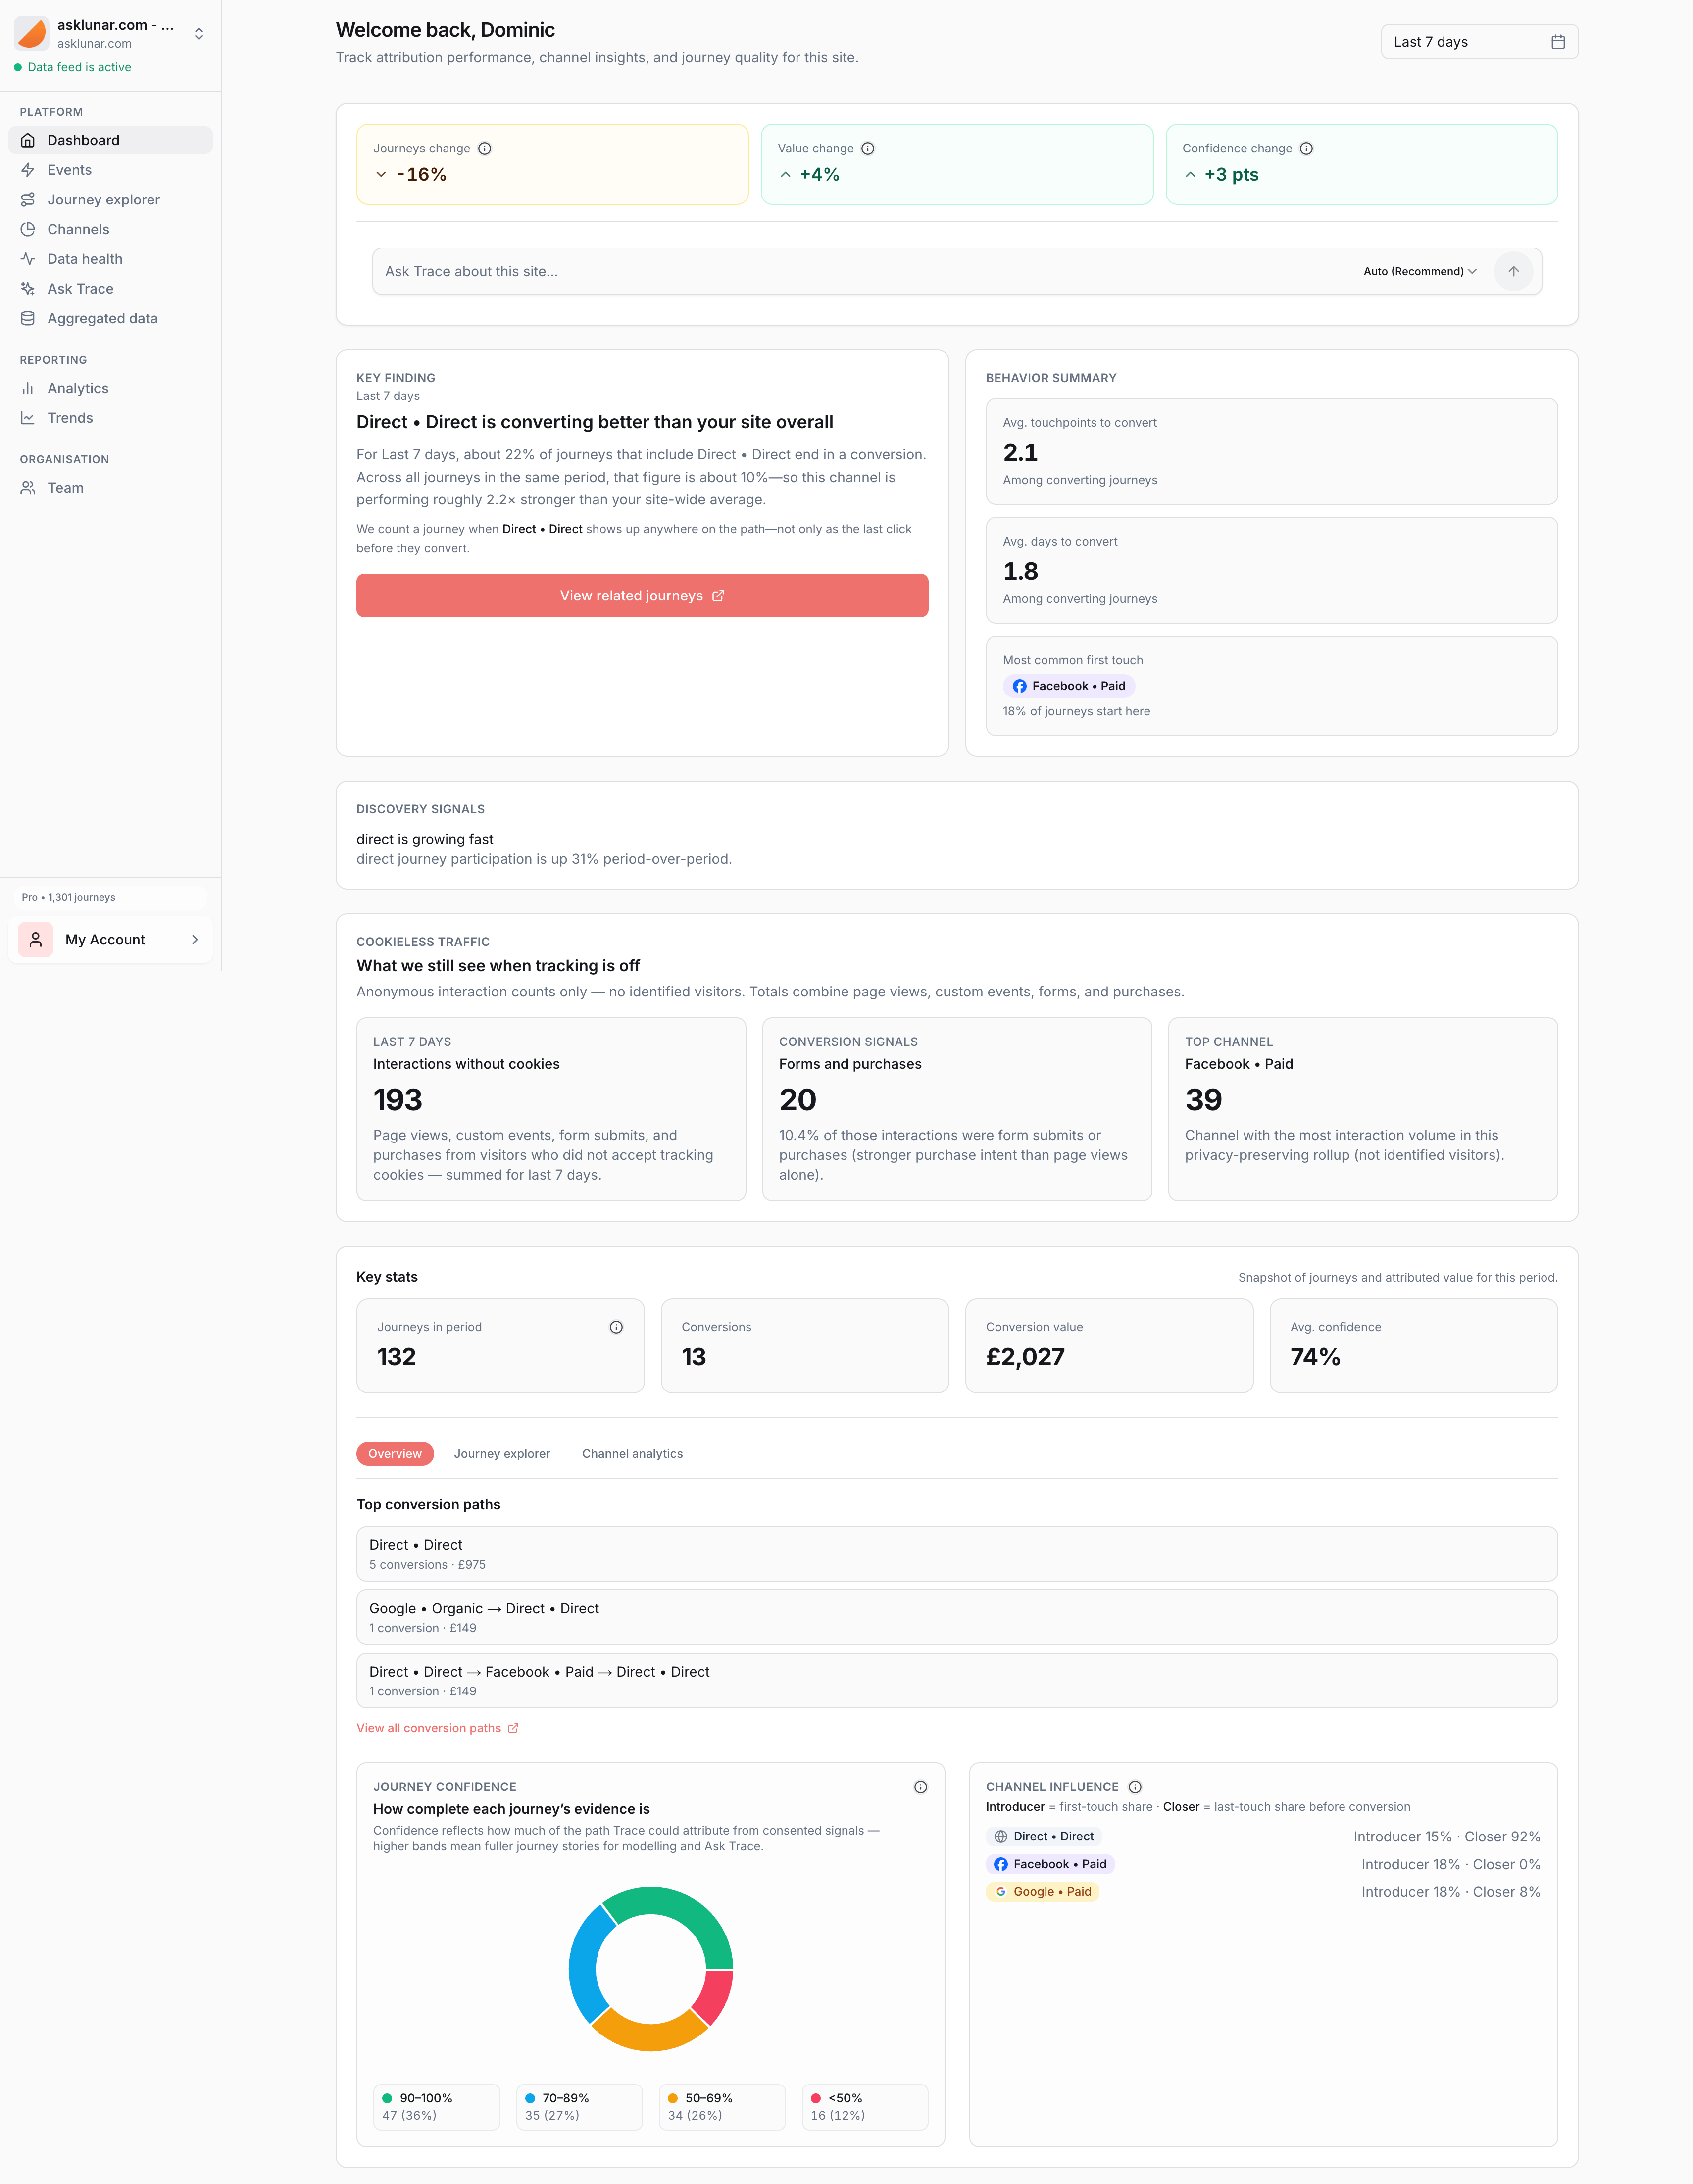Click the Aggregated data database icon
Viewport: 1693px width, 2184px height.
pos(28,318)
